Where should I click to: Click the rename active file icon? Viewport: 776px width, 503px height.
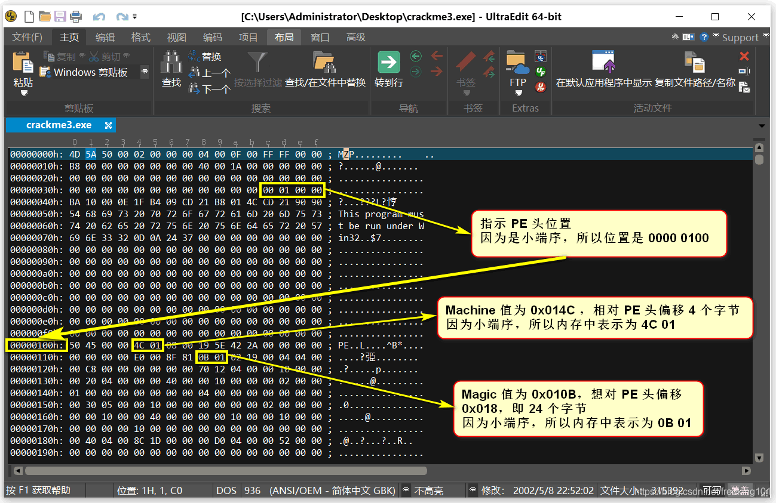pyautogui.click(x=744, y=72)
